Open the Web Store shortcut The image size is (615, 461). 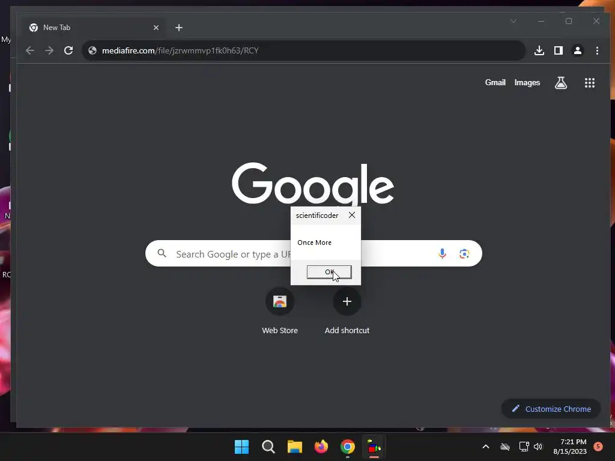tap(280, 301)
